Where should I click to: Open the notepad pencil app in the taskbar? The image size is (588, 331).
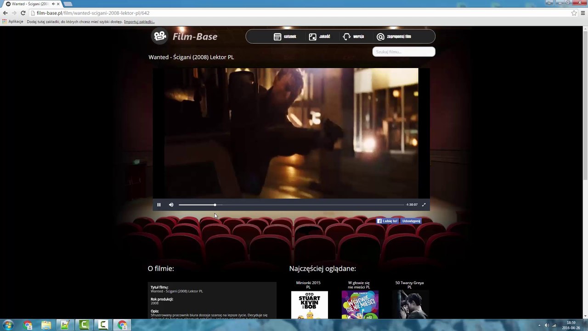pyautogui.click(x=65, y=325)
